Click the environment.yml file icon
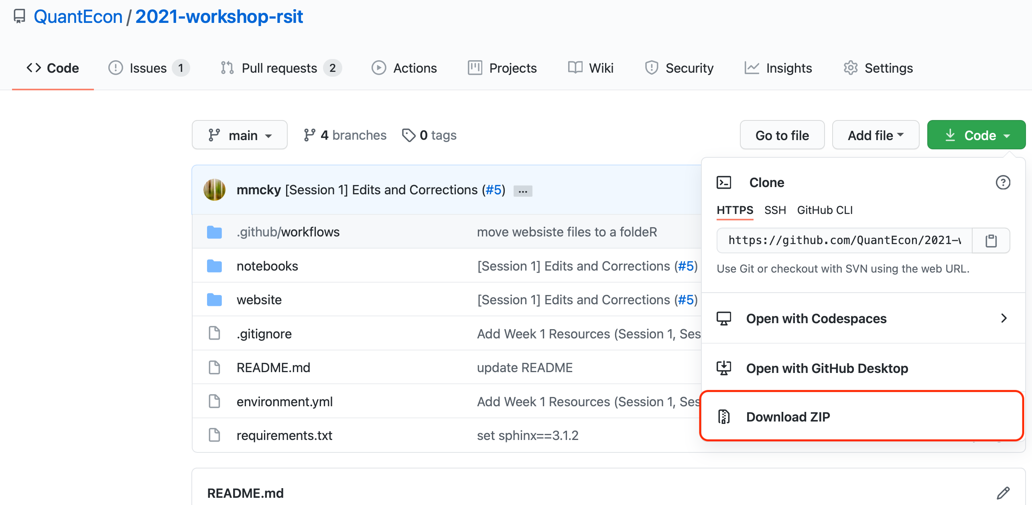1032x505 pixels. click(x=214, y=401)
